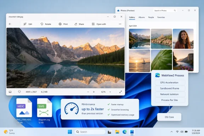204x136 pixels.
Task: Click the OS Core box
Action: pyautogui.click(x=169, y=117)
